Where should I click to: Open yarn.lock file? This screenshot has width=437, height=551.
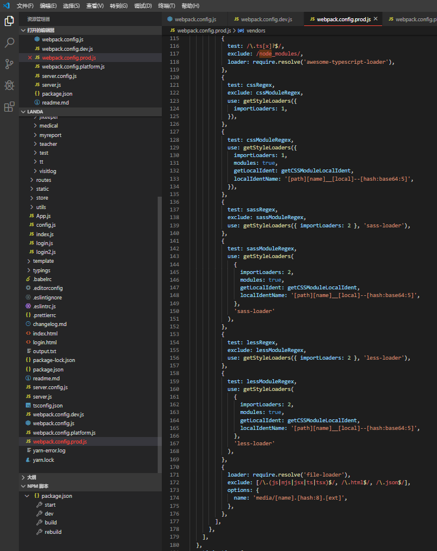43,459
